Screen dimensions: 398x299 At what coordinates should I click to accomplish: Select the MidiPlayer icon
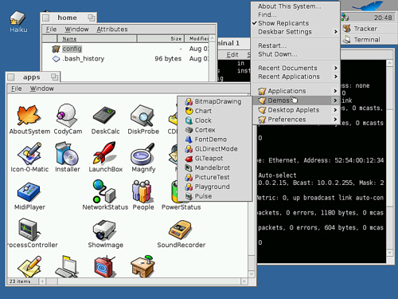coord(29,192)
